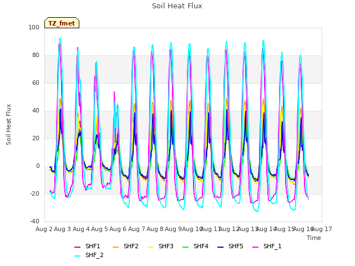Screen dimensions: 355x266
Task: Click the Aug 6 x-axis tick label
Action: click(x=118, y=229)
